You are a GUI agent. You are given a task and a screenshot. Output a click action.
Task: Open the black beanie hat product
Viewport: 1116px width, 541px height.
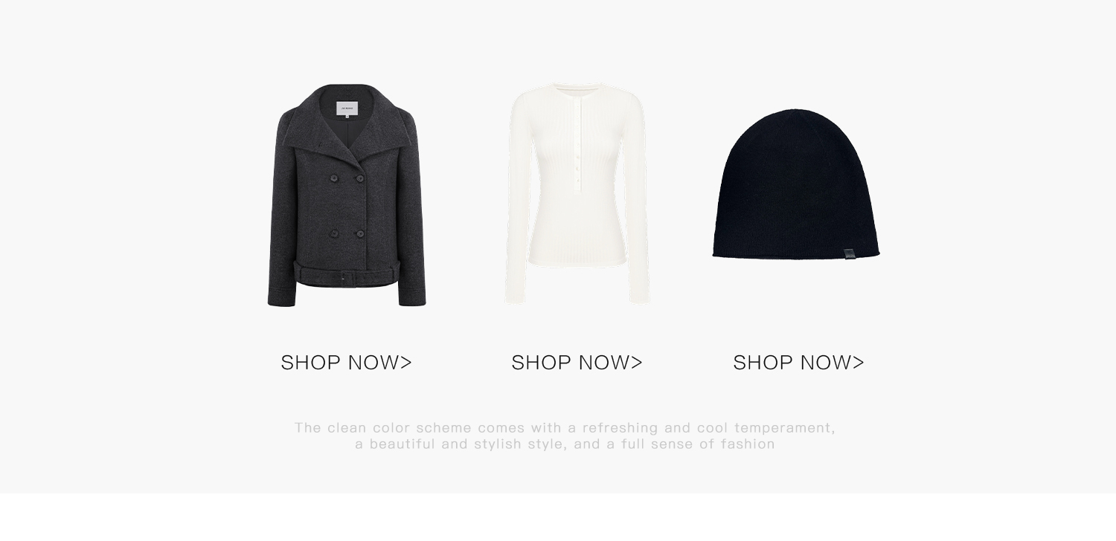pyautogui.click(x=796, y=184)
